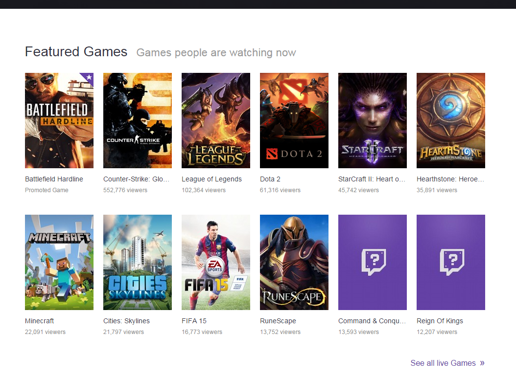Viewport: 516px width, 379px height.
Task: Open the Dota 2 cover art
Action: point(294,121)
